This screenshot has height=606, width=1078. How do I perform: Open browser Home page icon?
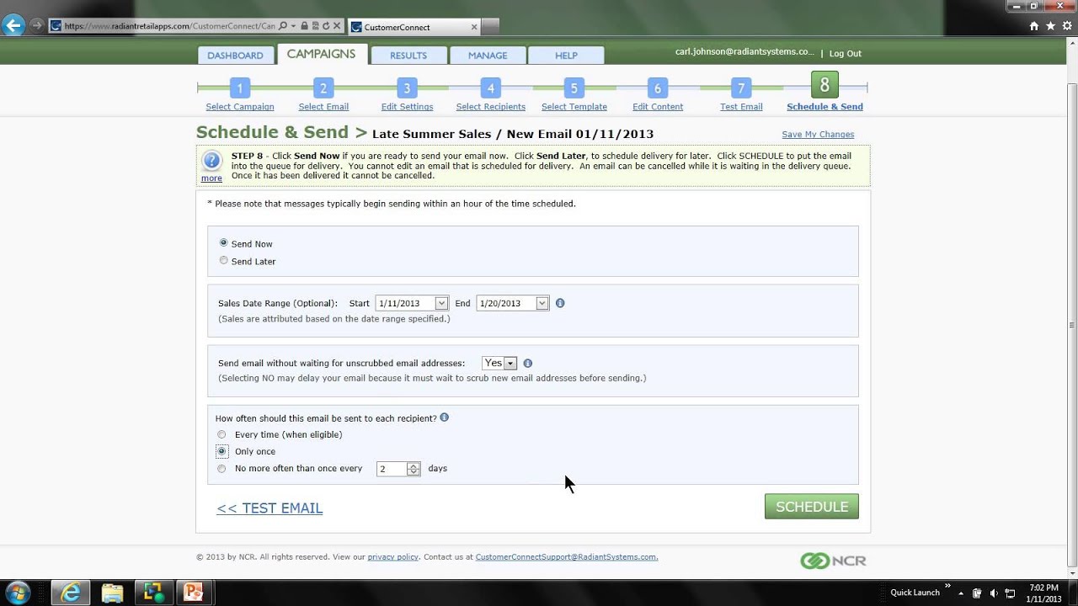[x=1034, y=26]
